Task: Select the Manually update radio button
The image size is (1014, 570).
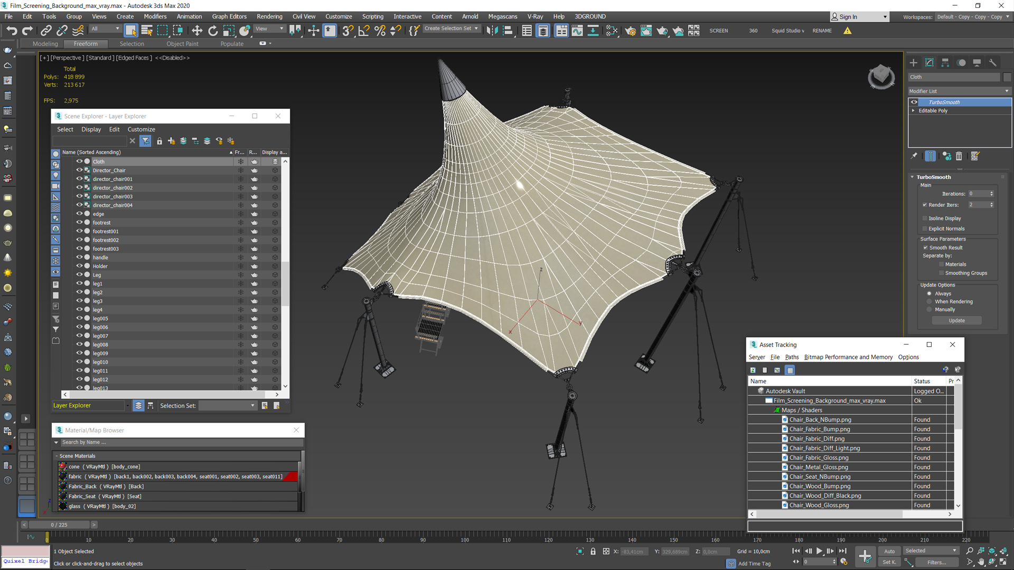Action: [x=929, y=310]
